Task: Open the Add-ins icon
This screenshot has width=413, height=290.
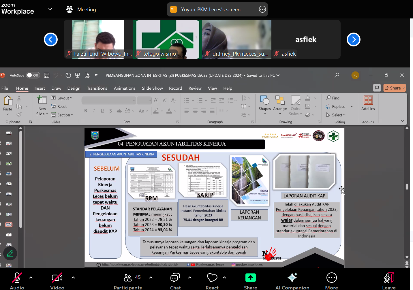Action: [368, 100]
